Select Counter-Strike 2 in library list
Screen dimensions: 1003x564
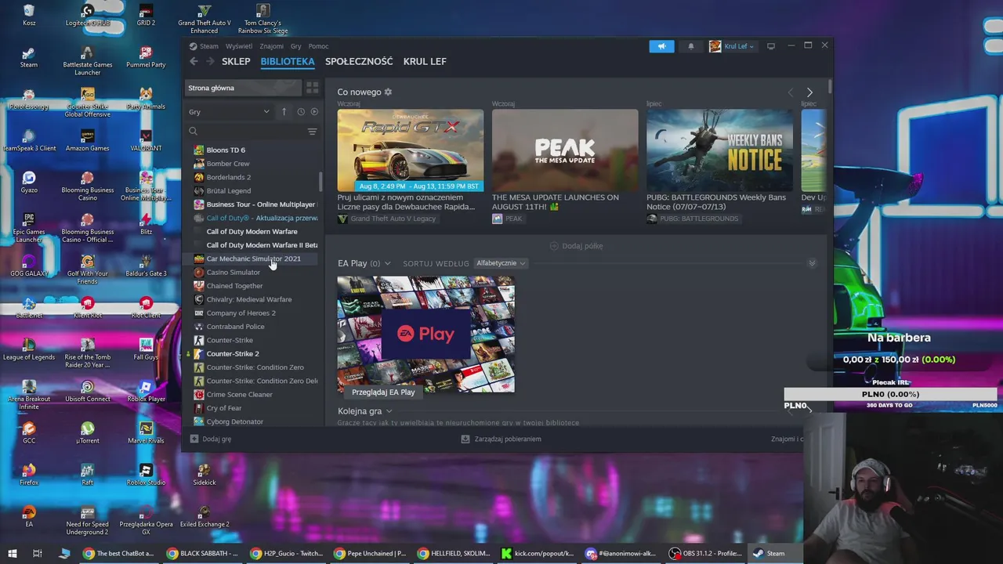click(233, 354)
